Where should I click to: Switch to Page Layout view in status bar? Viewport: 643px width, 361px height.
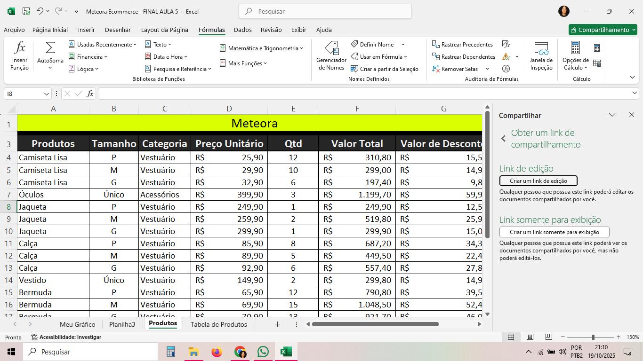pos(530,337)
